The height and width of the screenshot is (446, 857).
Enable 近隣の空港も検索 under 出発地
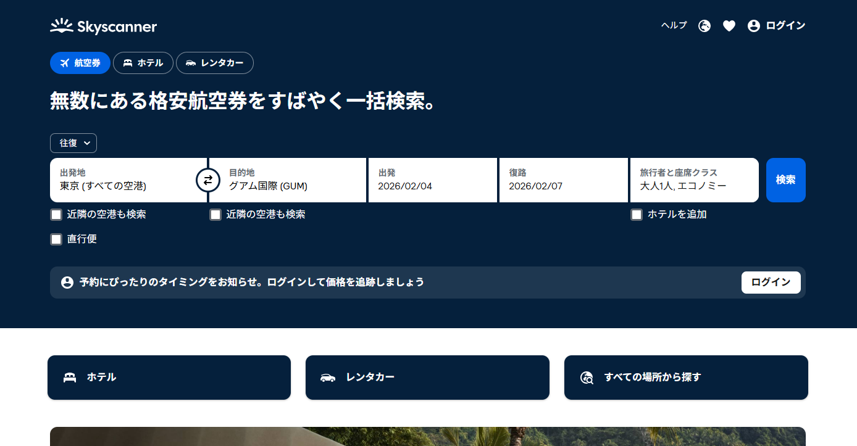pos(57,215)
